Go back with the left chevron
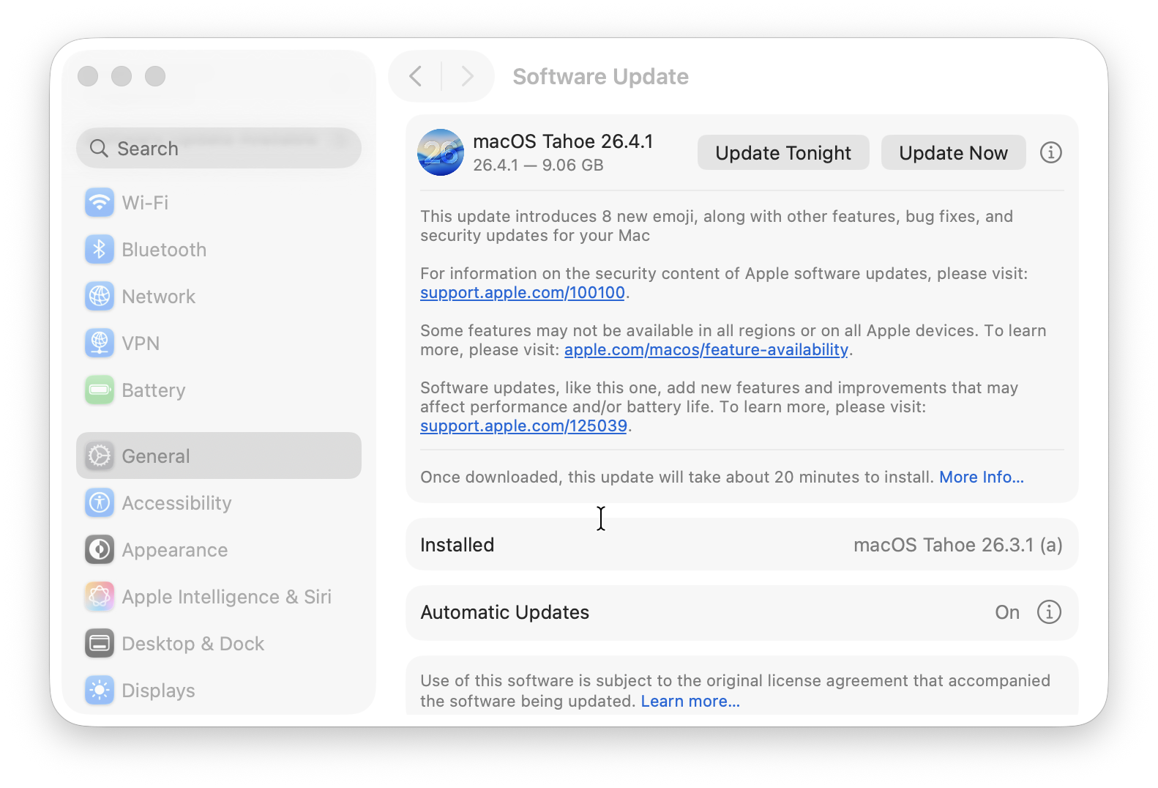 415,76
